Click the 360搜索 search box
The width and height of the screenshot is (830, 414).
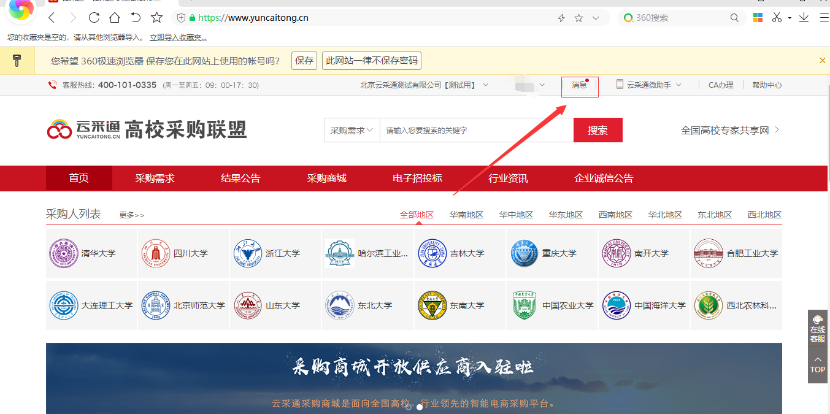coord(681,18)
